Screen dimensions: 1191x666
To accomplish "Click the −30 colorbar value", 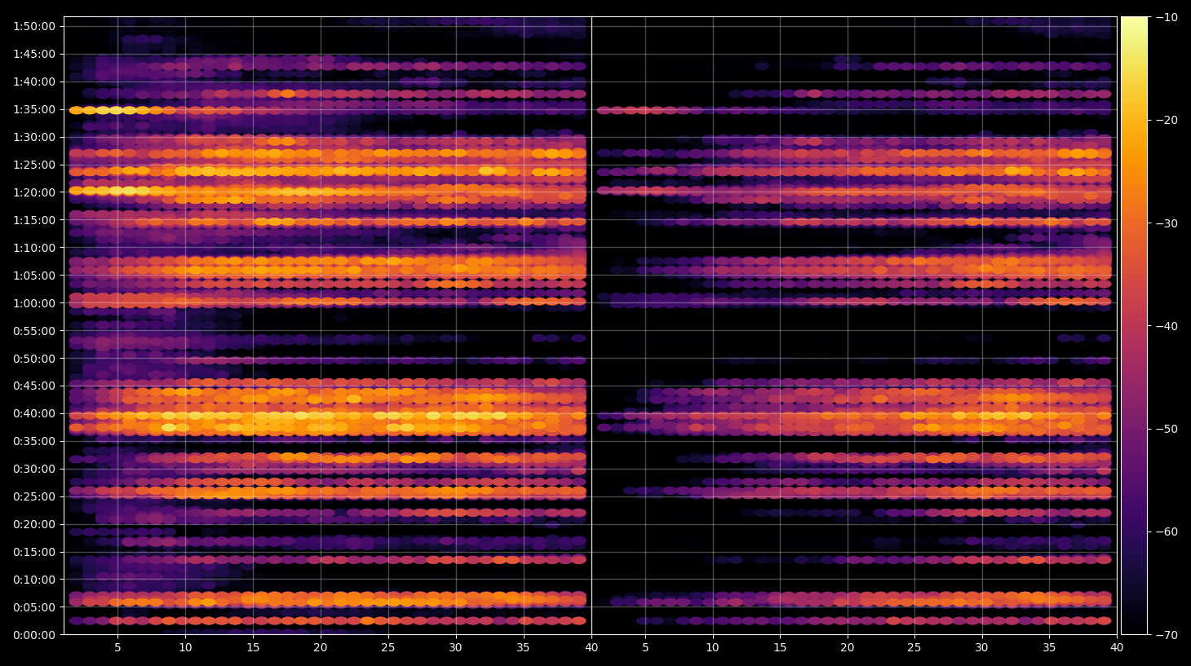I will pos(1167,223).
